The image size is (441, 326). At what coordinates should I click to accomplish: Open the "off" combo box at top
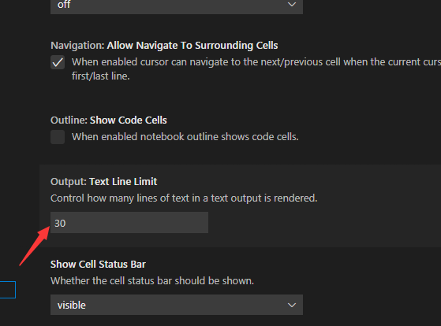coord(177,6)
